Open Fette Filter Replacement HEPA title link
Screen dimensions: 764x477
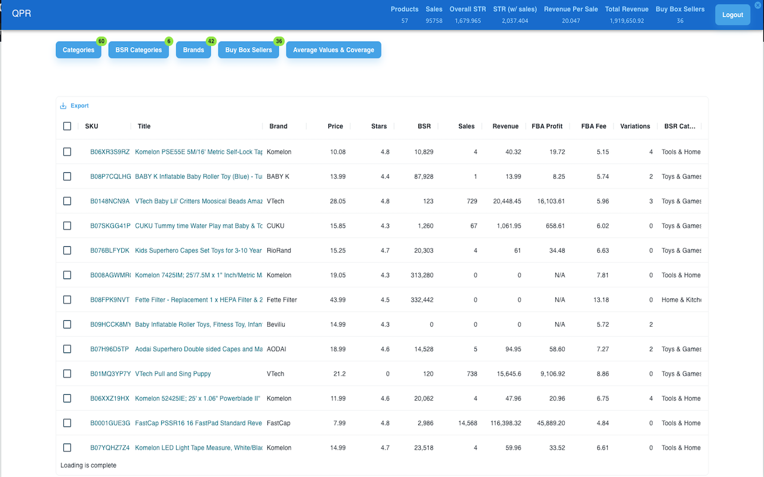click(199, 300)
